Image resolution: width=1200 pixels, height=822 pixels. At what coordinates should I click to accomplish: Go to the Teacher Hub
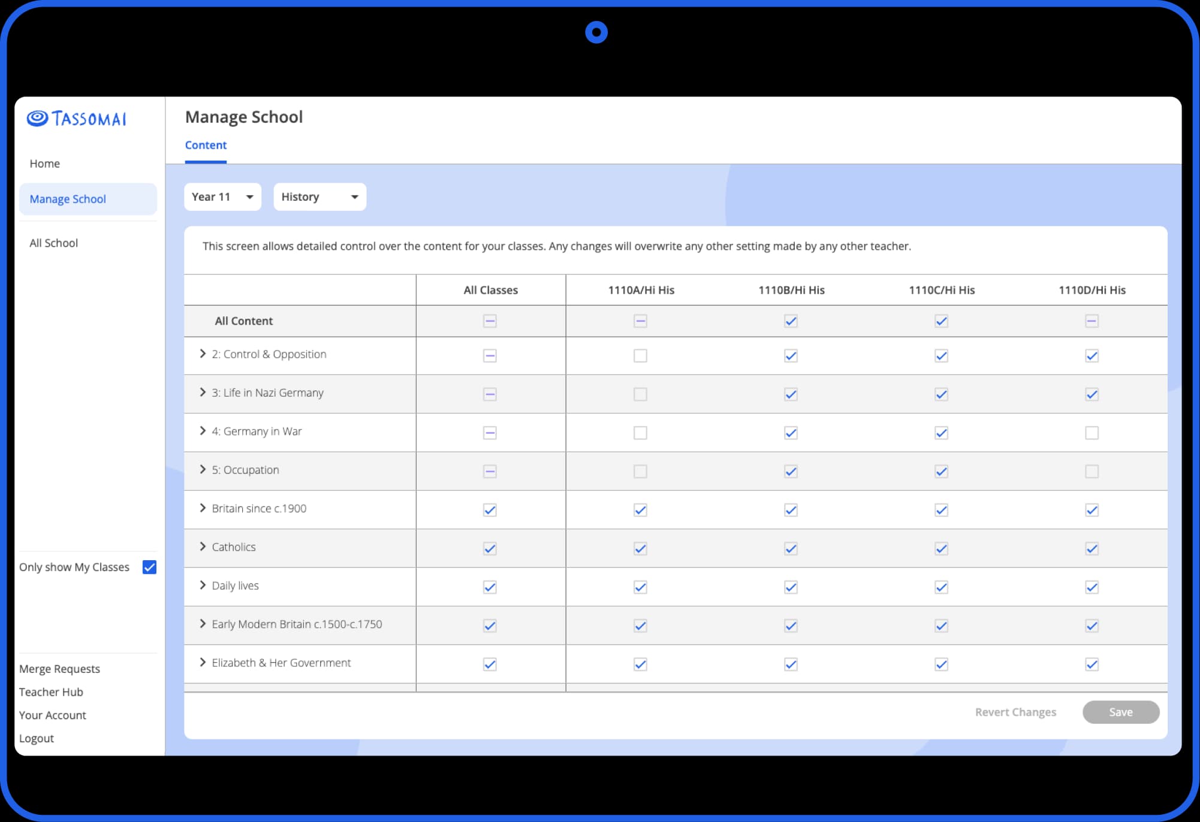pos(51,692)
